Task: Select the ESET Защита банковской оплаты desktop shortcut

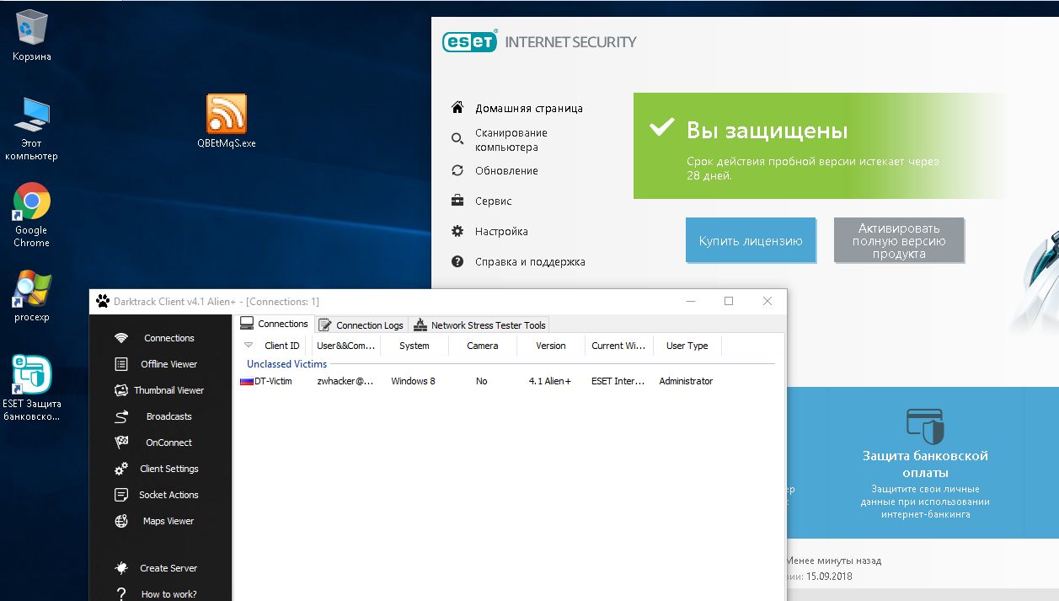Action: (x=32, y=387)
